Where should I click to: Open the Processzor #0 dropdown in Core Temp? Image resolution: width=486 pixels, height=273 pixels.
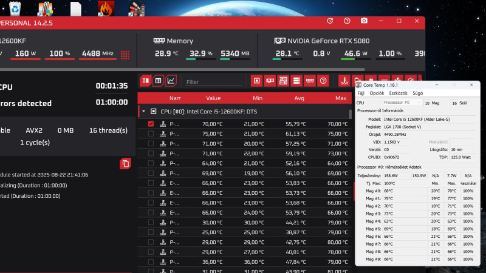pos(402,103)
